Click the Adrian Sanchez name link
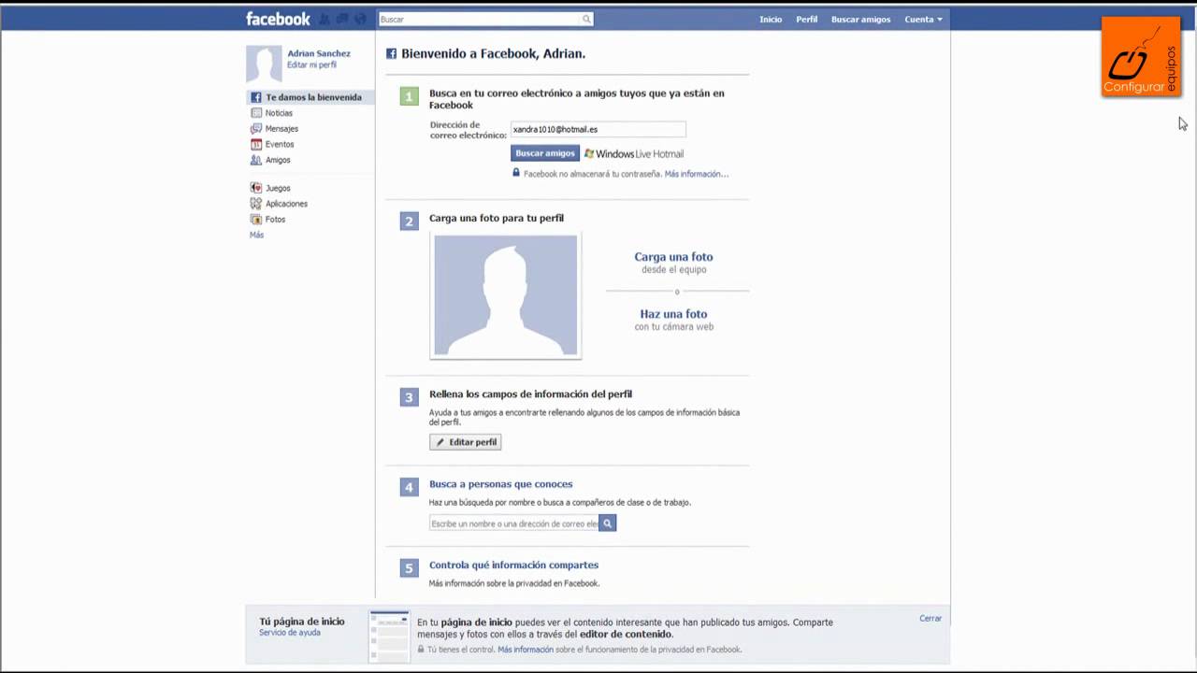1197x673 pixels. [x=319, y=53]
